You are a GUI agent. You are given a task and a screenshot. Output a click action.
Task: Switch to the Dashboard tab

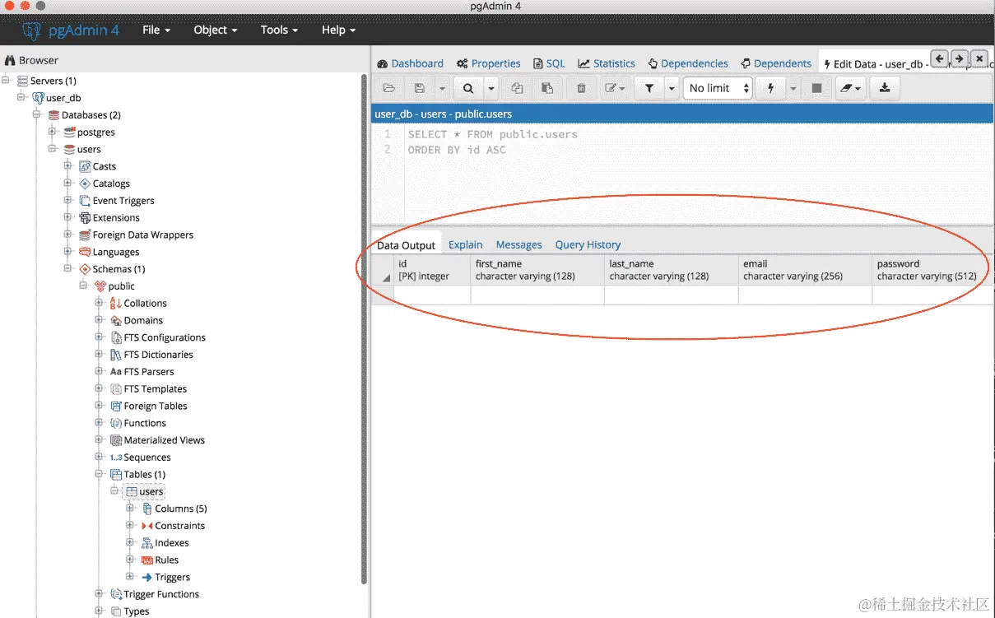click(x=410, y=63)
